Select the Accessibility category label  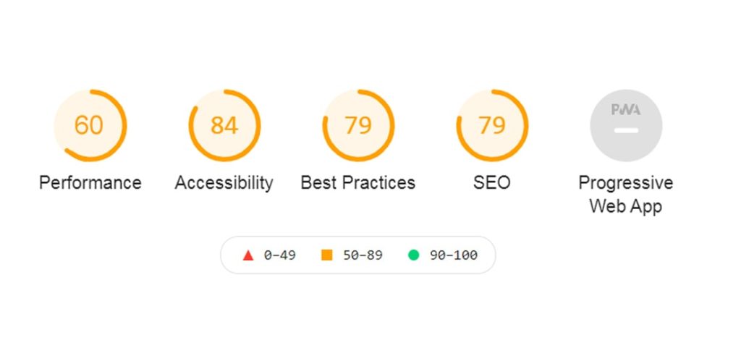click(224, 182)
